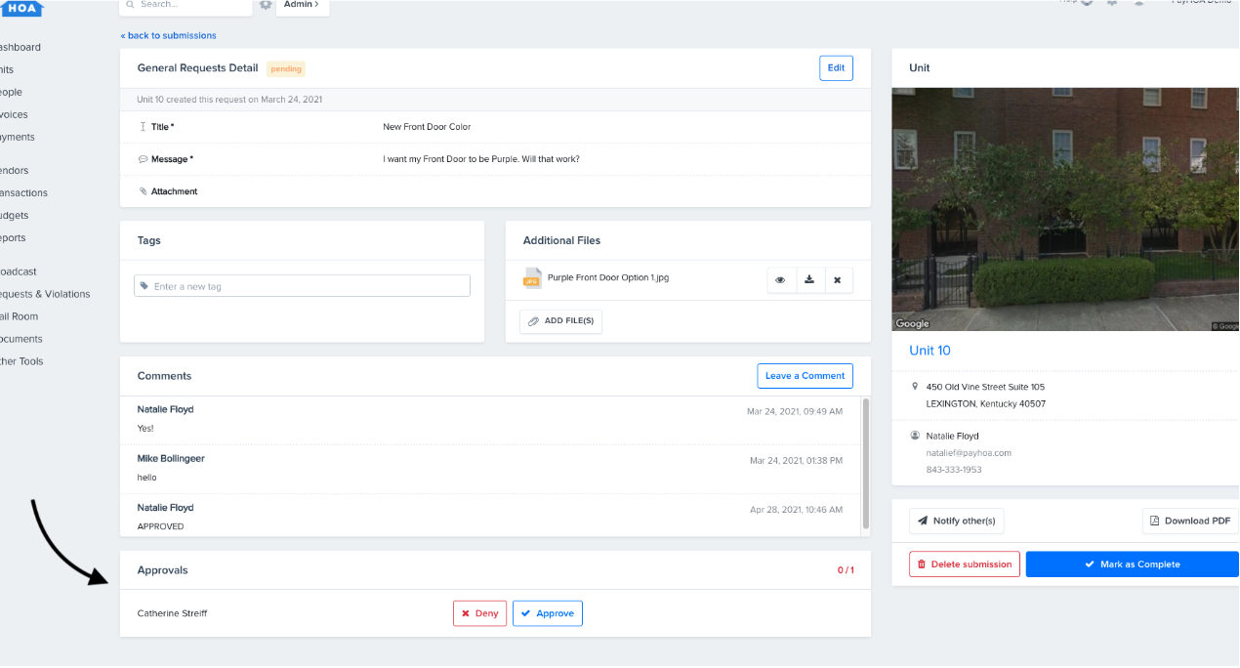
Task: Remove the Purple Front Door attachment
Action: (x=838, y=280)
